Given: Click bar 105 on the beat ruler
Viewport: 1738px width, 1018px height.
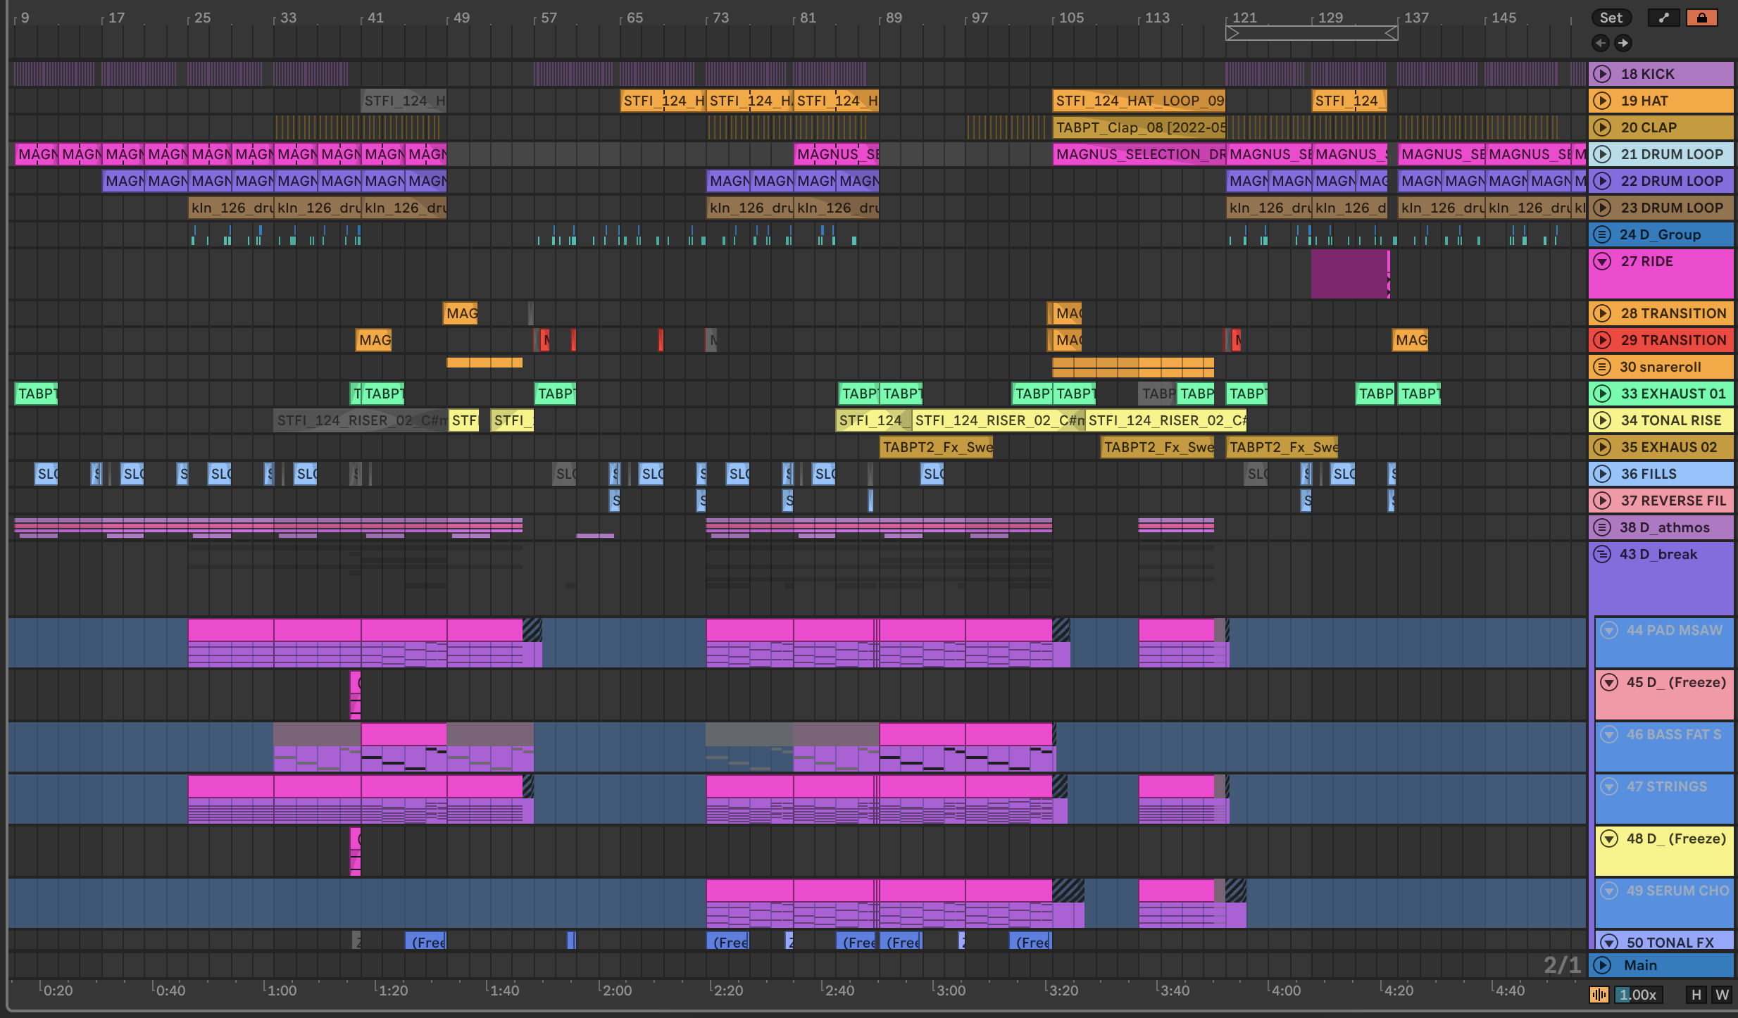Looking at the screenshot, I should 1070,18.
